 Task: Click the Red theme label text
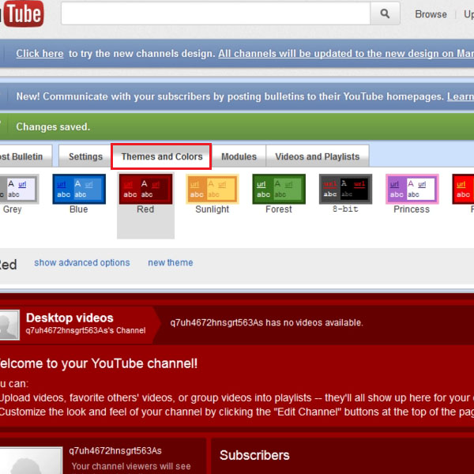click(145, 209)
